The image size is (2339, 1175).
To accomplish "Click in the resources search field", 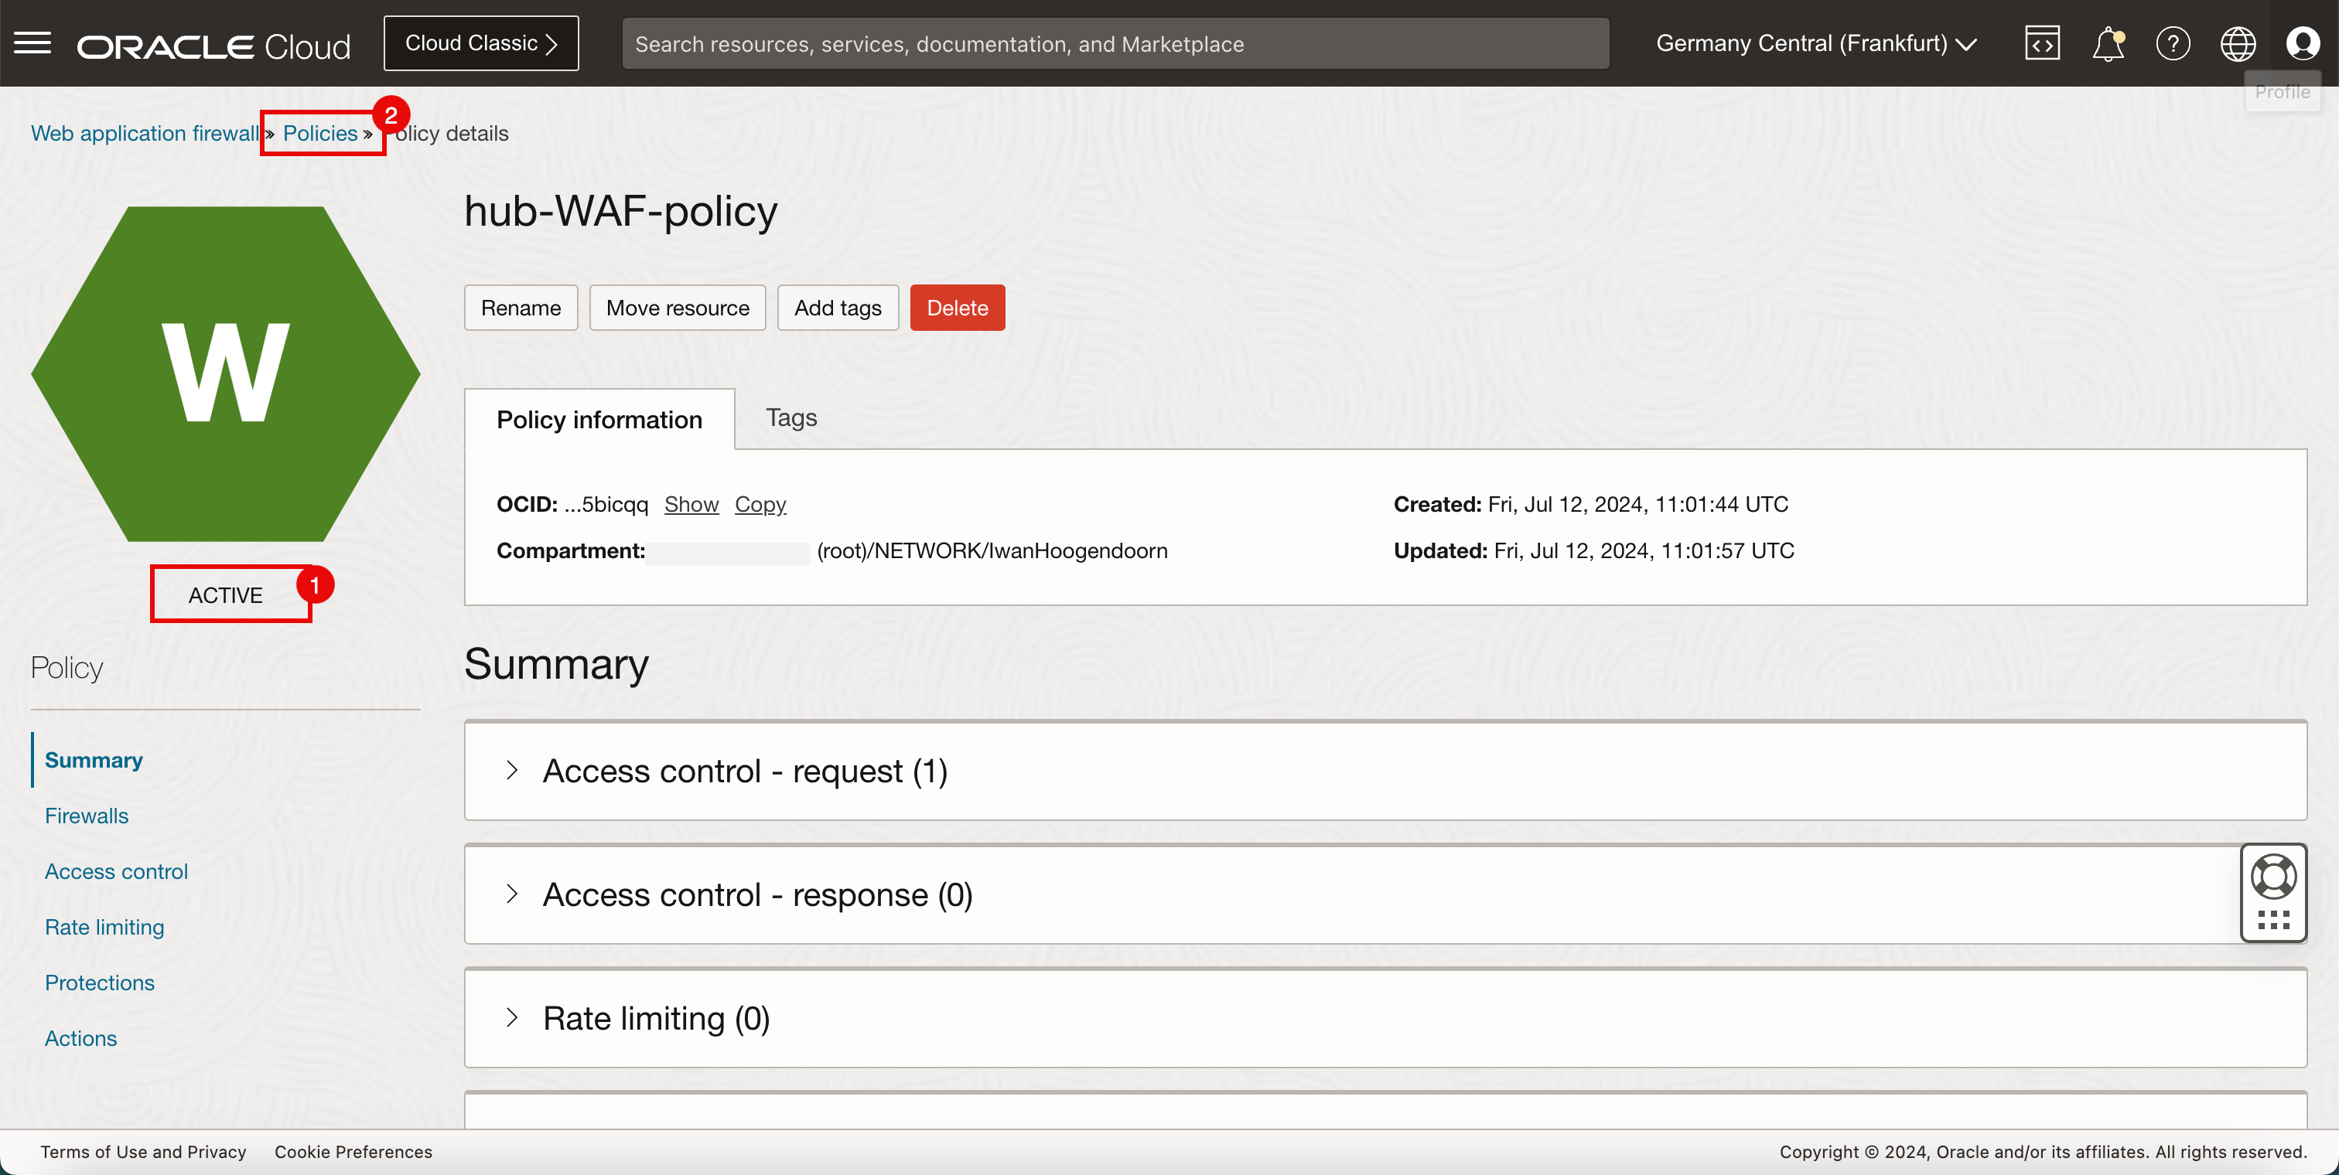I will point(1115,43).
